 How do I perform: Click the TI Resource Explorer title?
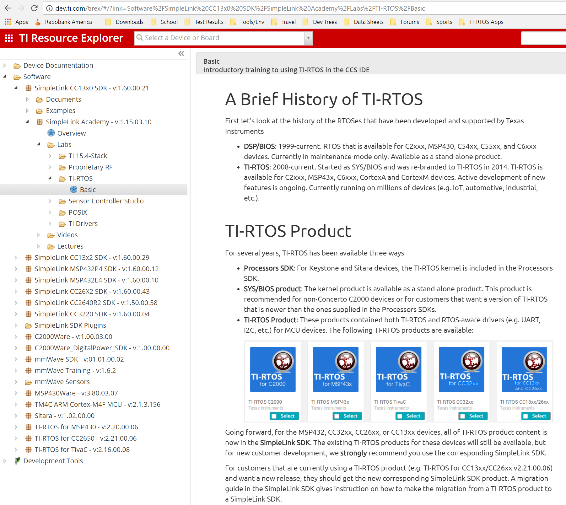click(71, 38)
